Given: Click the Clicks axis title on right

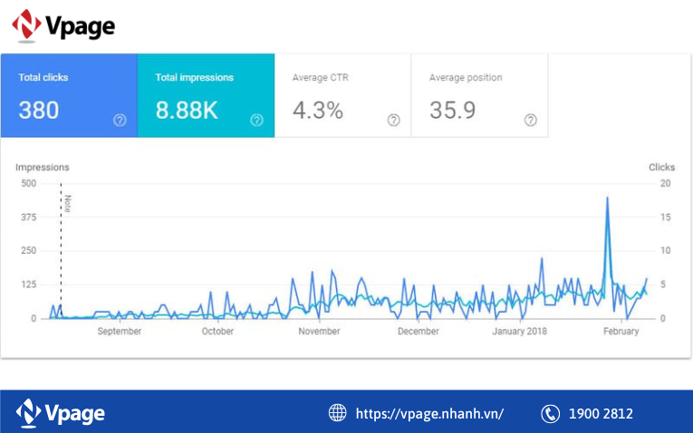Looking at the screenshot, I should 661,168.
